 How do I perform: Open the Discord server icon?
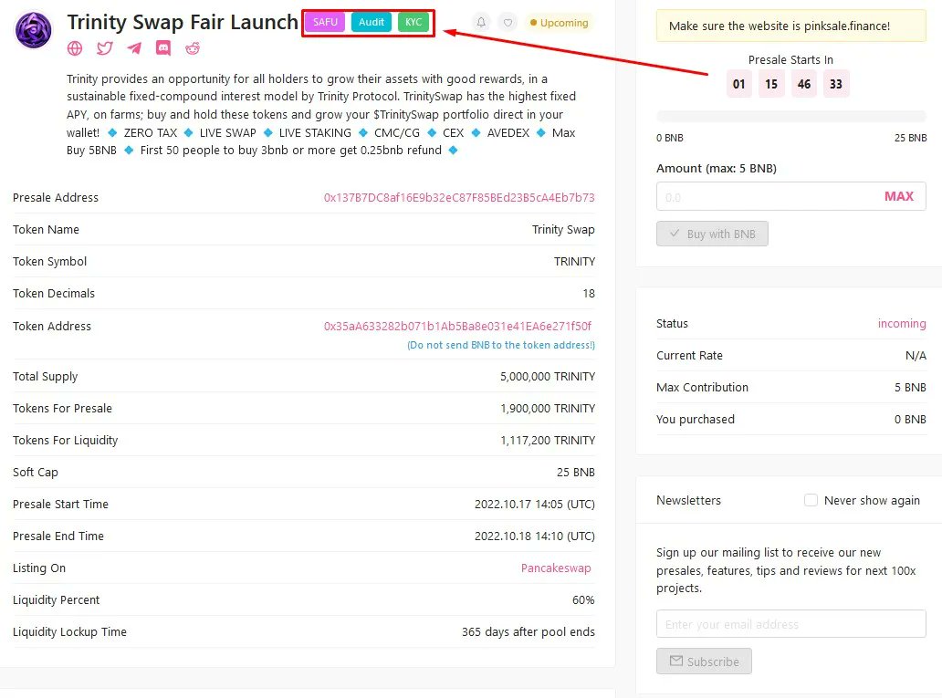(164, 48)
